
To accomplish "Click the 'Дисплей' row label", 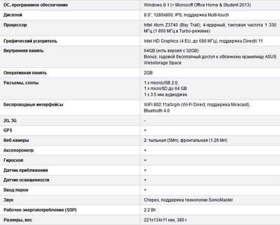I will 13,15.
